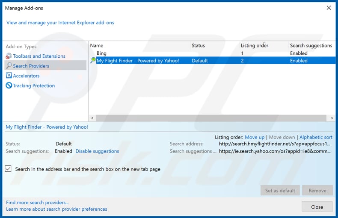Viewport: 338px width, 218px height.
Task: Open Learn more about search provider preferences
Action: (56, 209)
